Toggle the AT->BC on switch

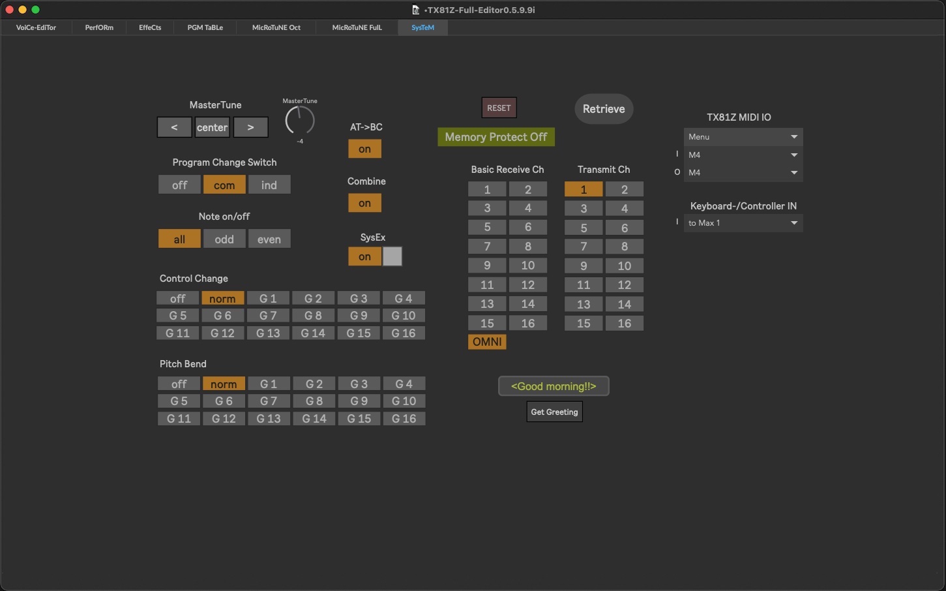pos(364,149)
